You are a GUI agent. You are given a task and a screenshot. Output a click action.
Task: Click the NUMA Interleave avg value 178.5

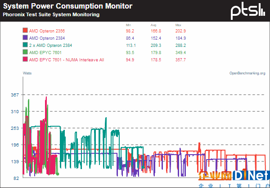[156, 60]
